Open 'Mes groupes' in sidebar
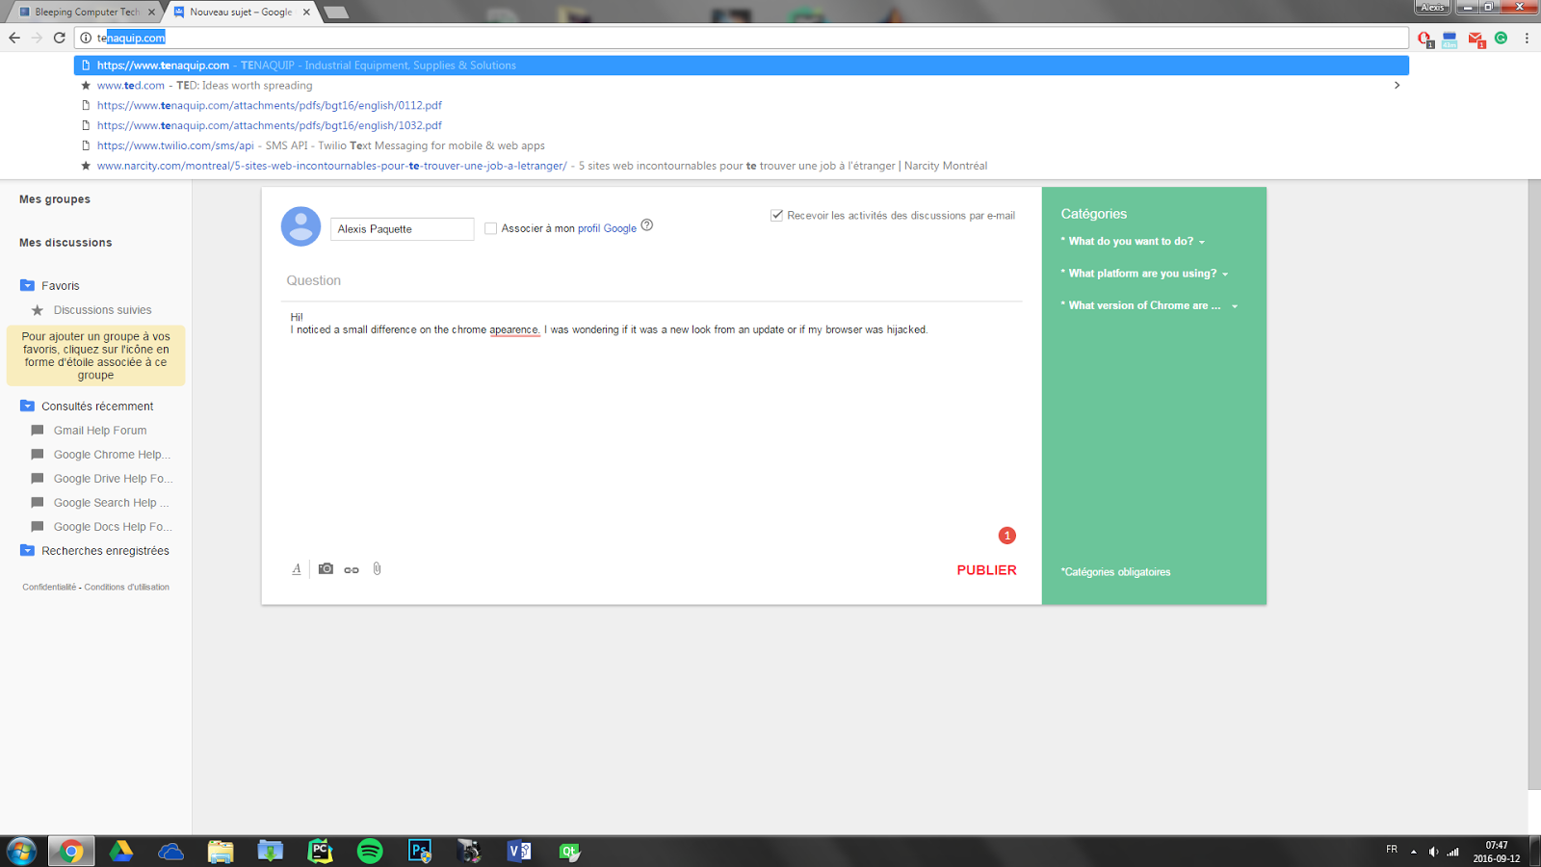1541x867 pixels. (55, 199)
